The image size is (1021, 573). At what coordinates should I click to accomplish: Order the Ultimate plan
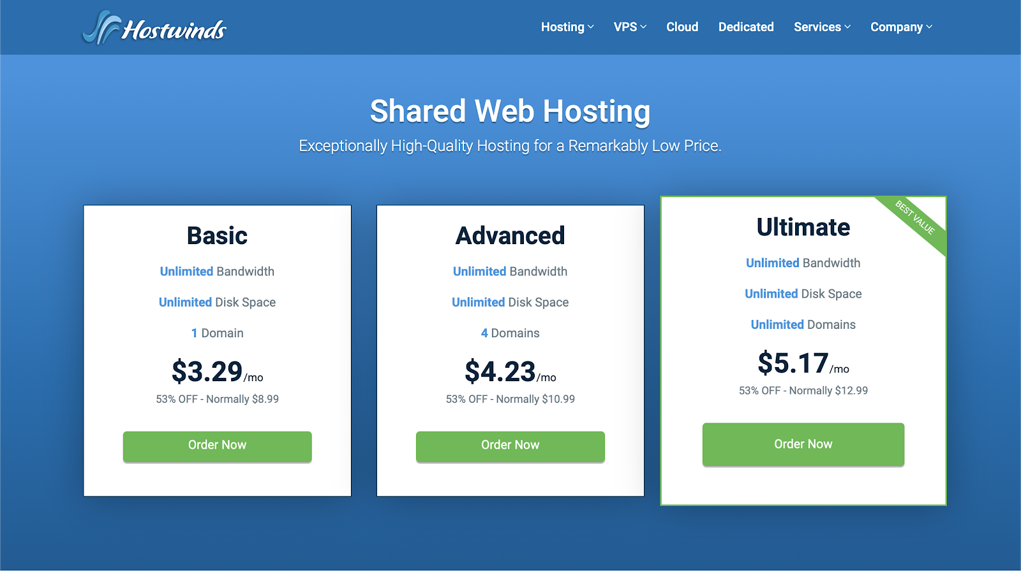click(803, 444)
